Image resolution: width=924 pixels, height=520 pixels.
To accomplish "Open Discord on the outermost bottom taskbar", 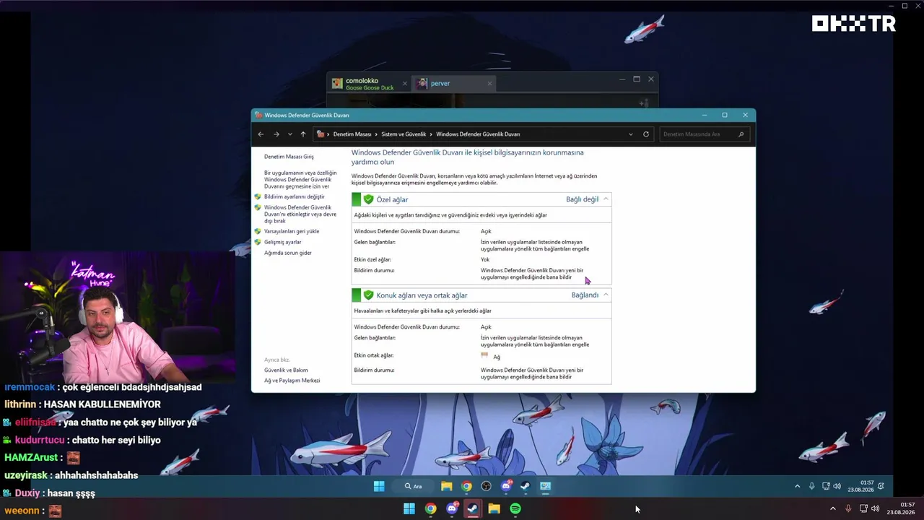I will (x=453, y=508).
